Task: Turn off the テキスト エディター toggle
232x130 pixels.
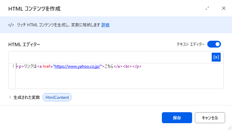Action: [214, 44]
